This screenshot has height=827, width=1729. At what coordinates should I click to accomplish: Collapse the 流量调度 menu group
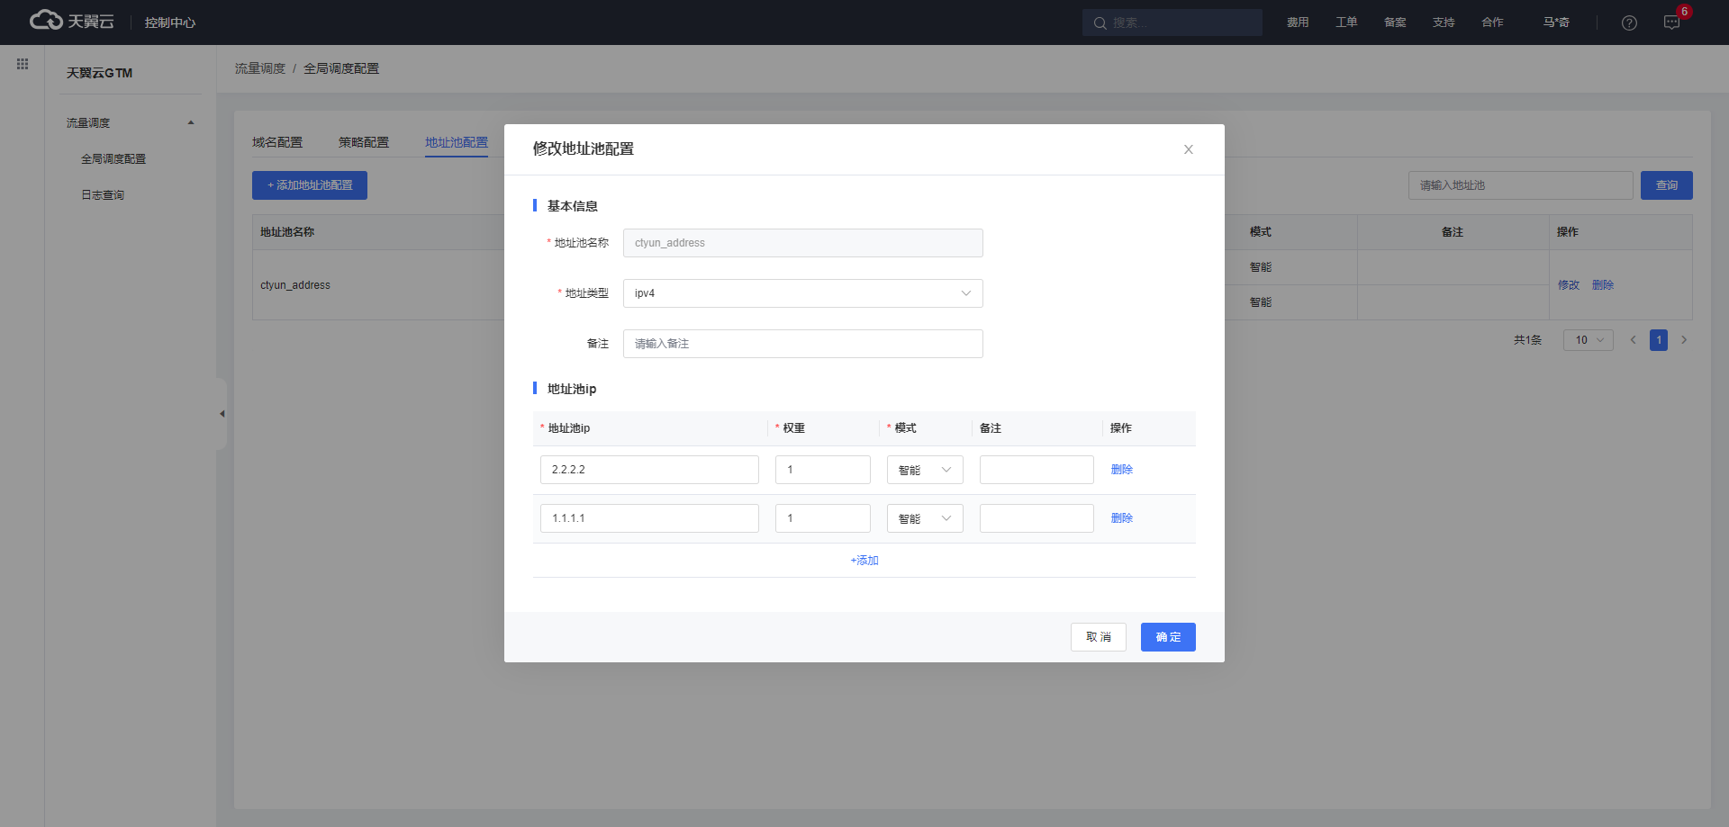[191, 122]
